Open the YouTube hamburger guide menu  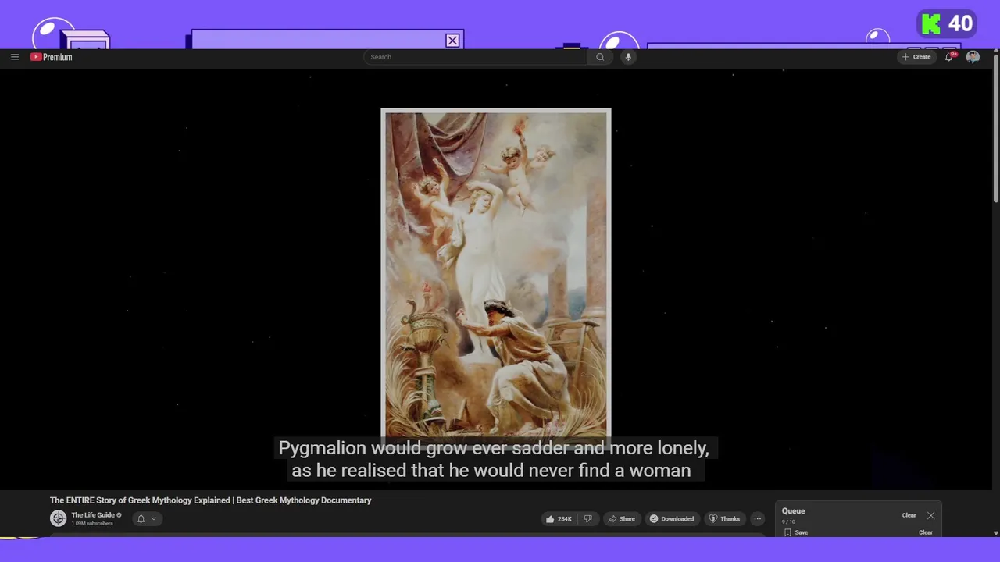(15, 57)
